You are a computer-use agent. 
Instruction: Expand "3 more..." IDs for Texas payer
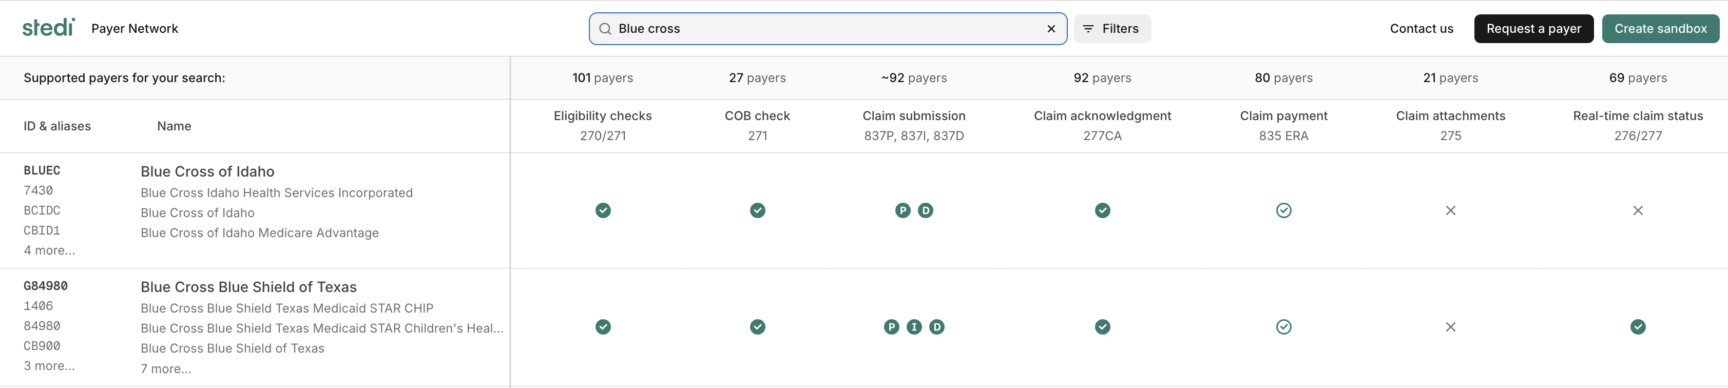[x=50, y=366]
